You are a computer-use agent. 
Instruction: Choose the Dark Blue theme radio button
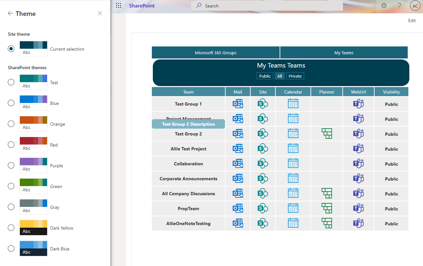pyautogui.click(x=11, y=248)
